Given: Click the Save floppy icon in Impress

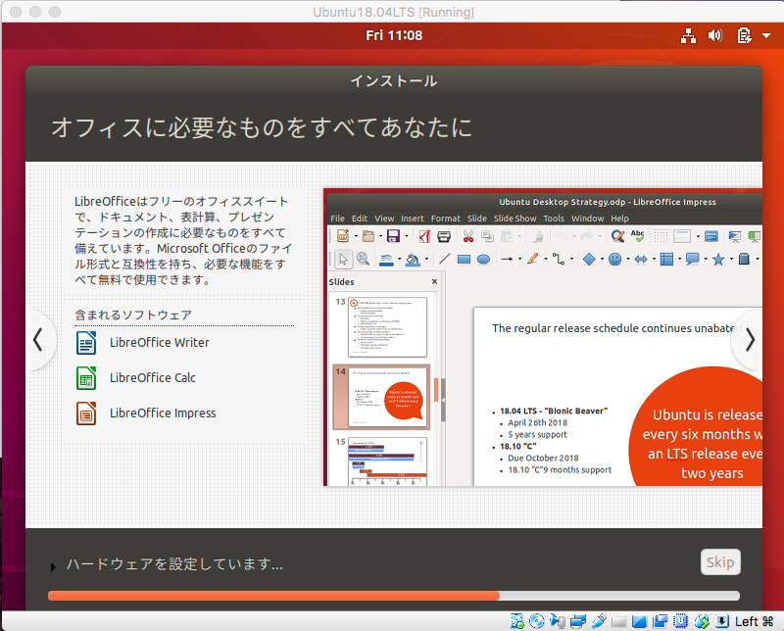Looking at the screenshot, I should [x=394, y=236].
